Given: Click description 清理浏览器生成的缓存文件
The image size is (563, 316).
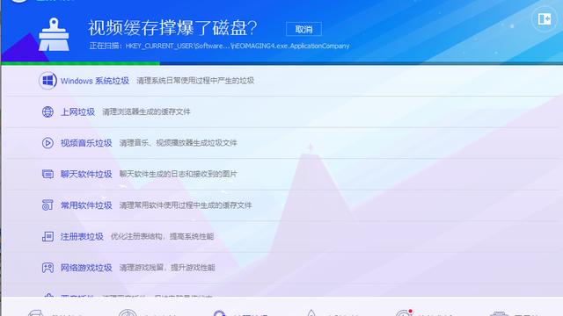Looking at the screenshot, I should (x=146, y=111).
